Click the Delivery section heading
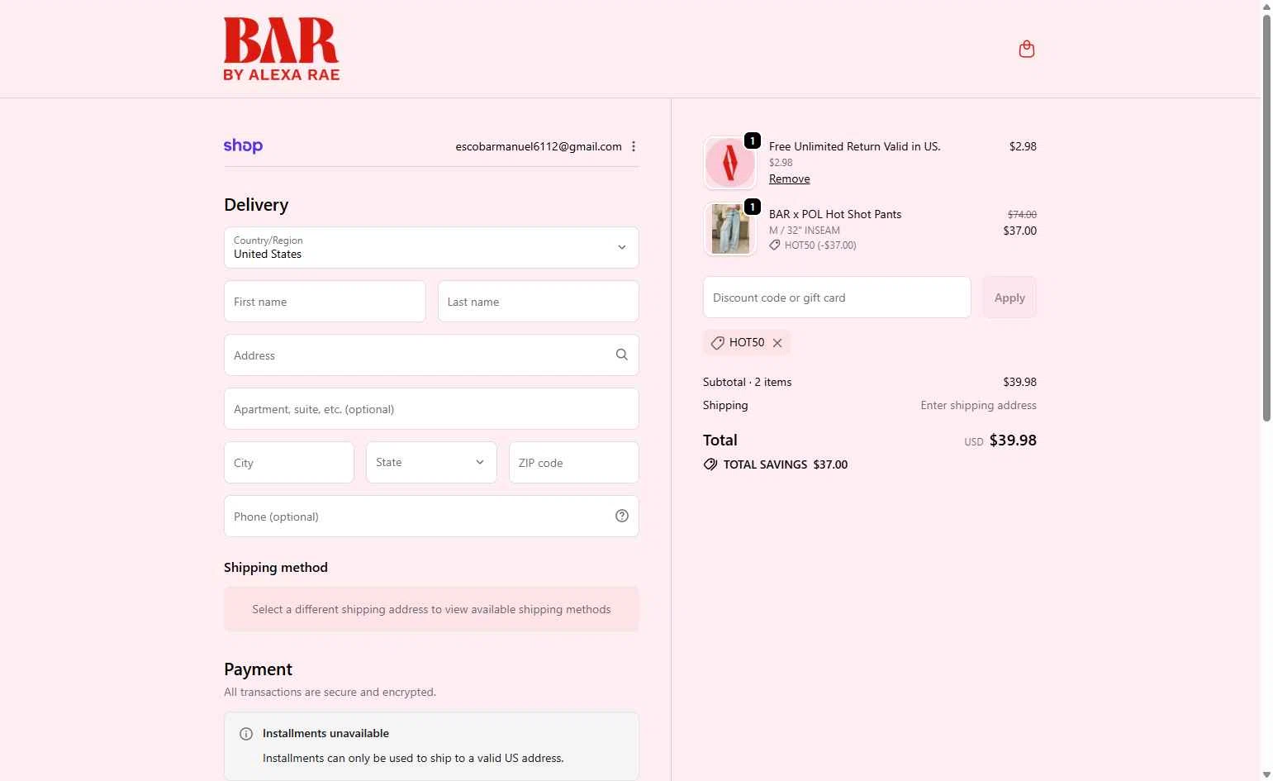Image resolution: width=1273 pixels, height=781 pixels. click(256, 205)
